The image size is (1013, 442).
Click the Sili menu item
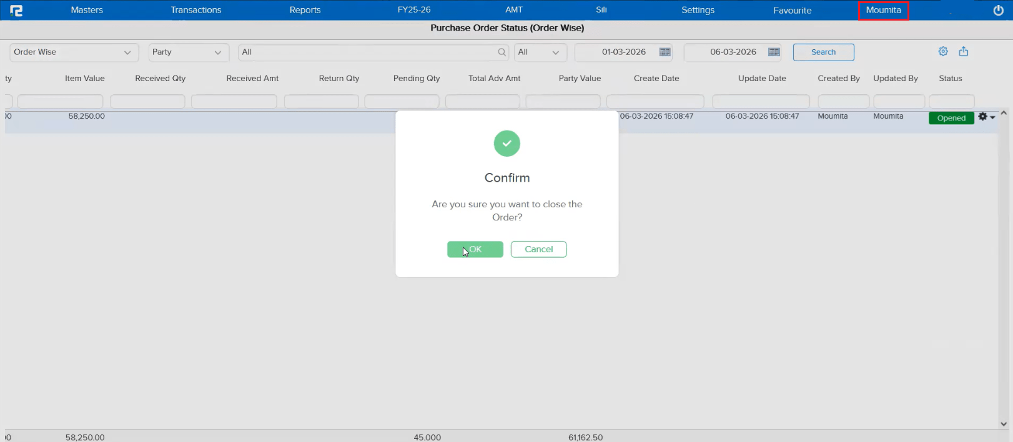[601, 10]
